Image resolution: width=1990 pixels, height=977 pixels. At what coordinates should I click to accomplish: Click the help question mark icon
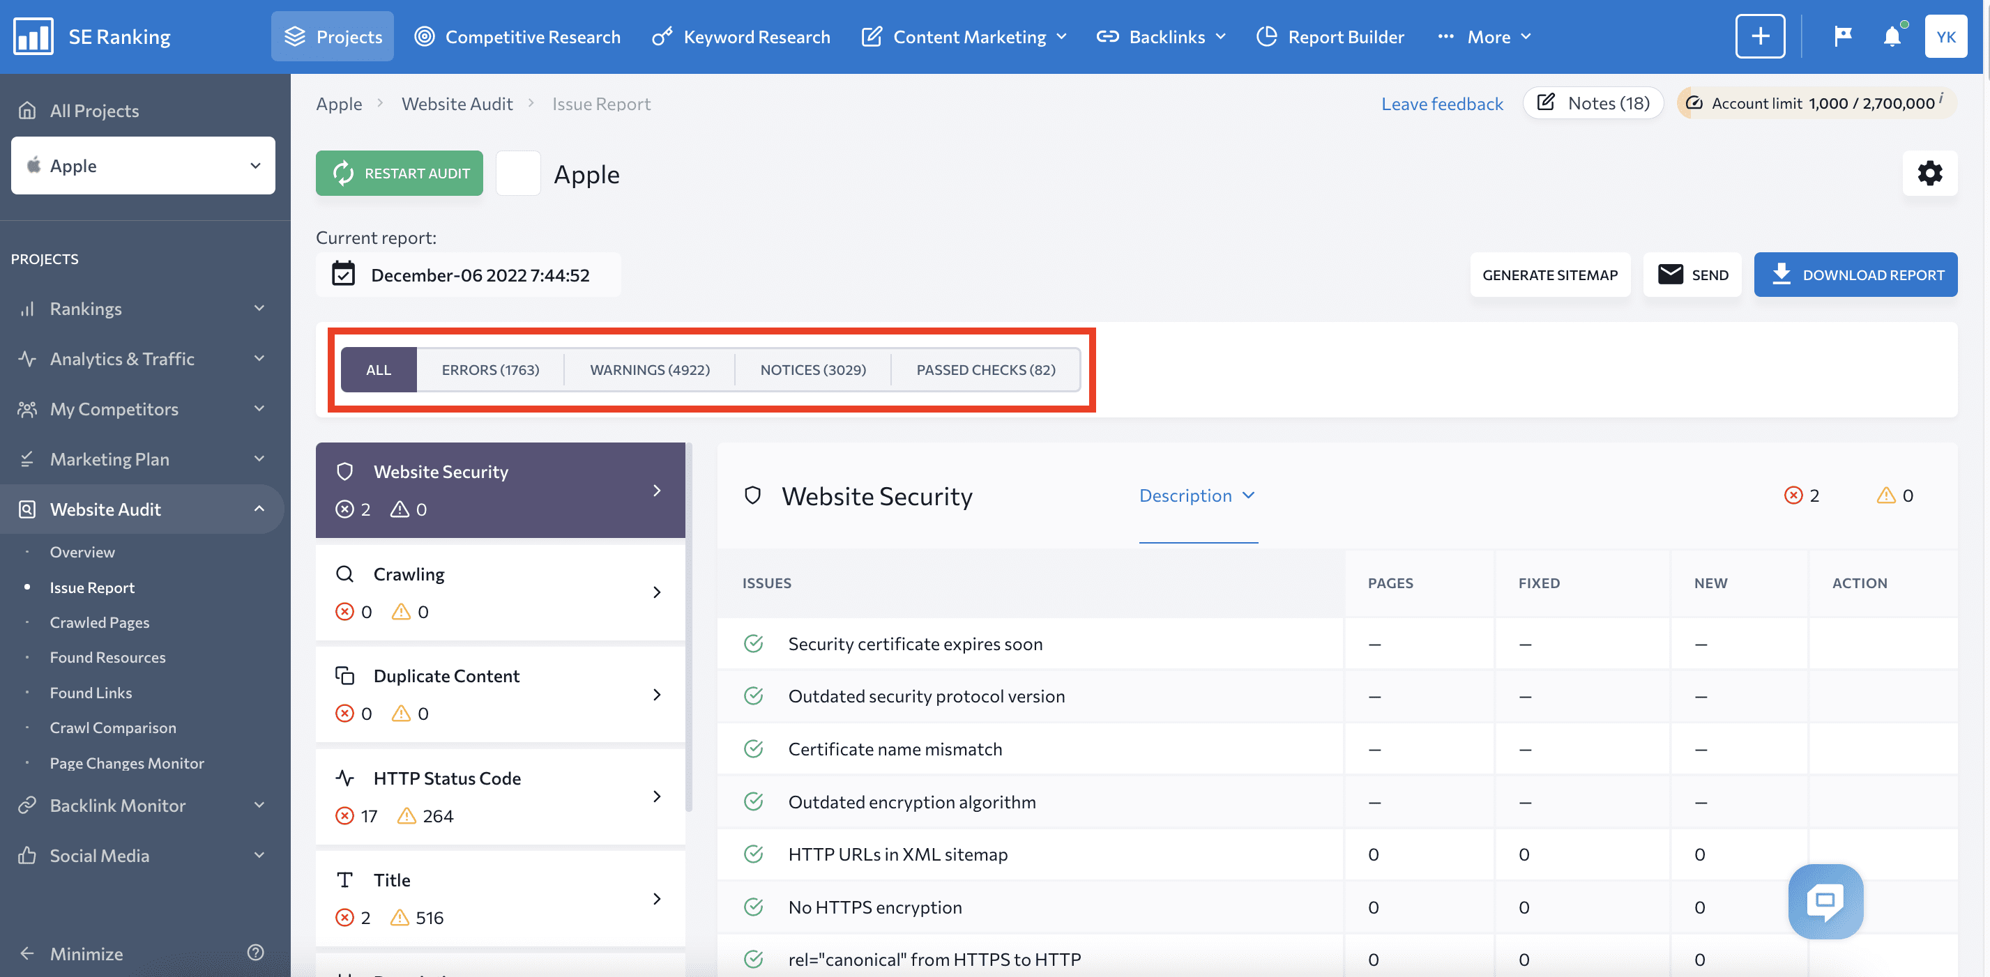click(x=256, y=953)
